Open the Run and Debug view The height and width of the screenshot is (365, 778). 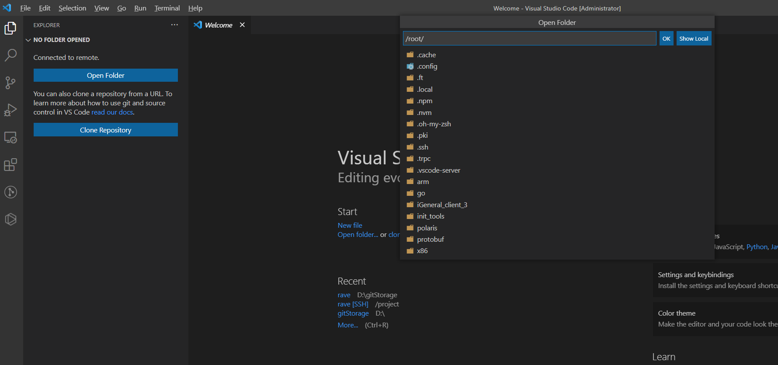[10, 110]
